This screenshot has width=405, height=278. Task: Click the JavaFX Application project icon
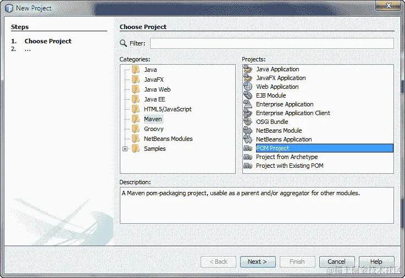coord(248,78)
